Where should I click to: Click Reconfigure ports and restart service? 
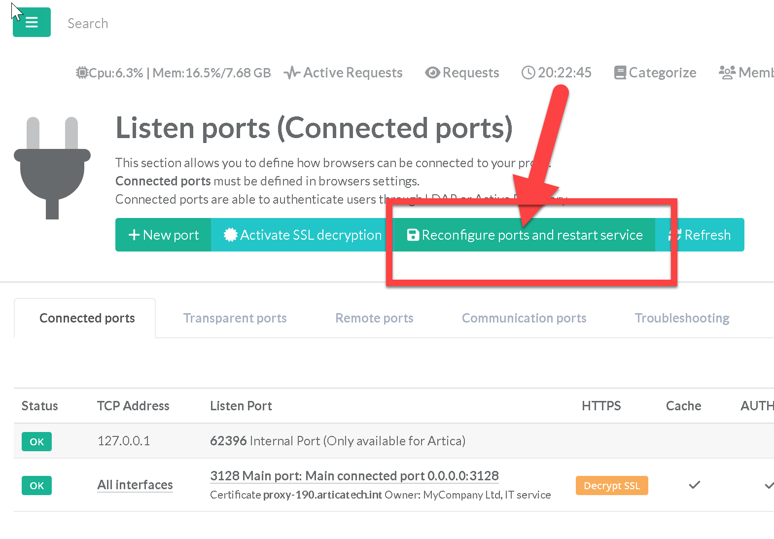pyautogui.click(x=525, y=235)
